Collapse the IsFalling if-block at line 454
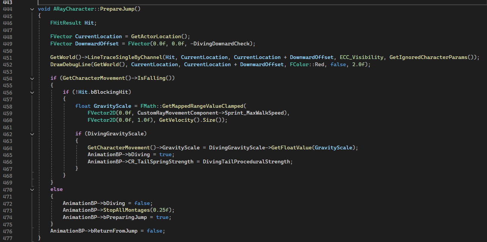Viewport: 487px width, 242px height. pos(32,78)
